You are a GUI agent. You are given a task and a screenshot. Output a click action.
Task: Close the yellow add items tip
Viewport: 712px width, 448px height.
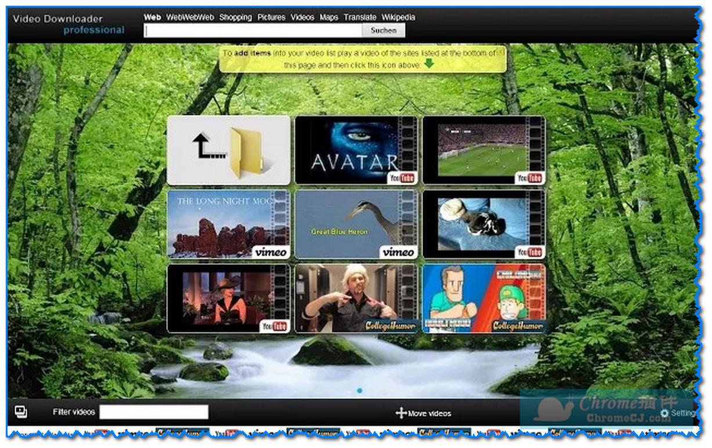pyautogui.click(x=501, y=52)
